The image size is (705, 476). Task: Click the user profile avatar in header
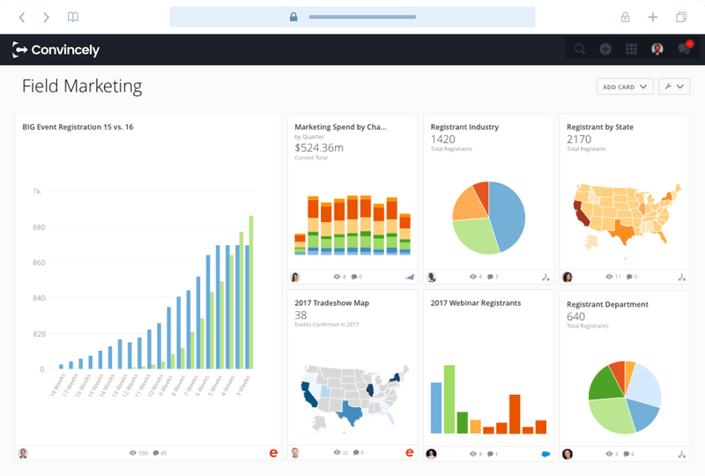click(x=657, y=49)
